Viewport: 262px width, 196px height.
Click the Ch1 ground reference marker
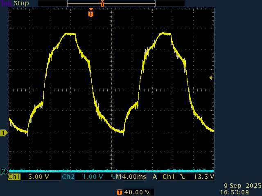point(4,133)
